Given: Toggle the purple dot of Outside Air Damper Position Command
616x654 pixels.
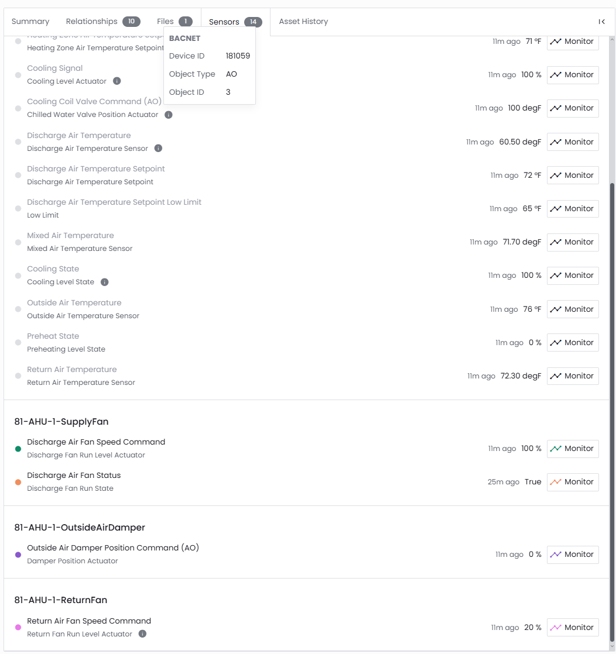Looking at the screenshot, I should point(18,555).
